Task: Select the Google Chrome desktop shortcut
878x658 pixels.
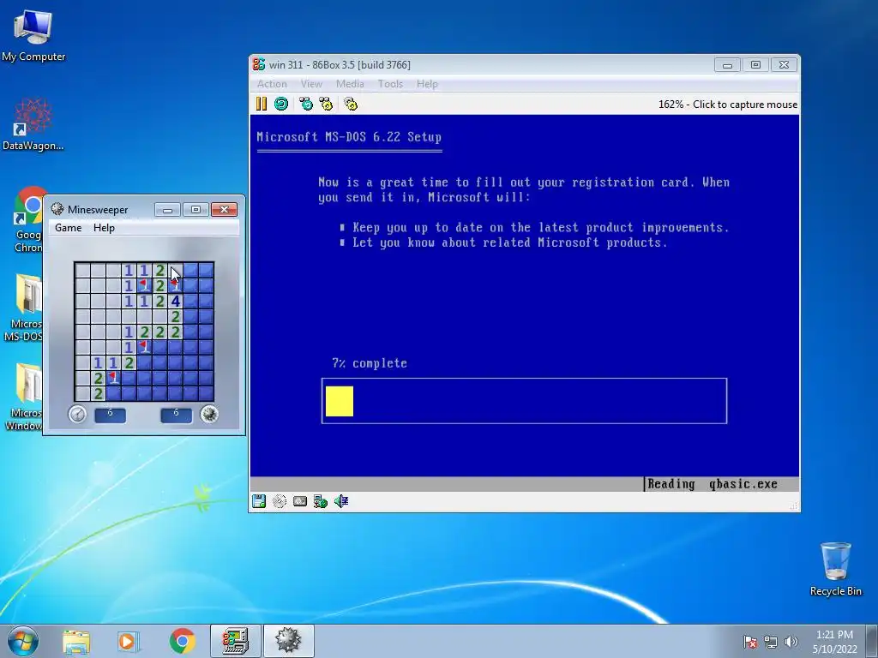Action: click(x=28, y=219)
